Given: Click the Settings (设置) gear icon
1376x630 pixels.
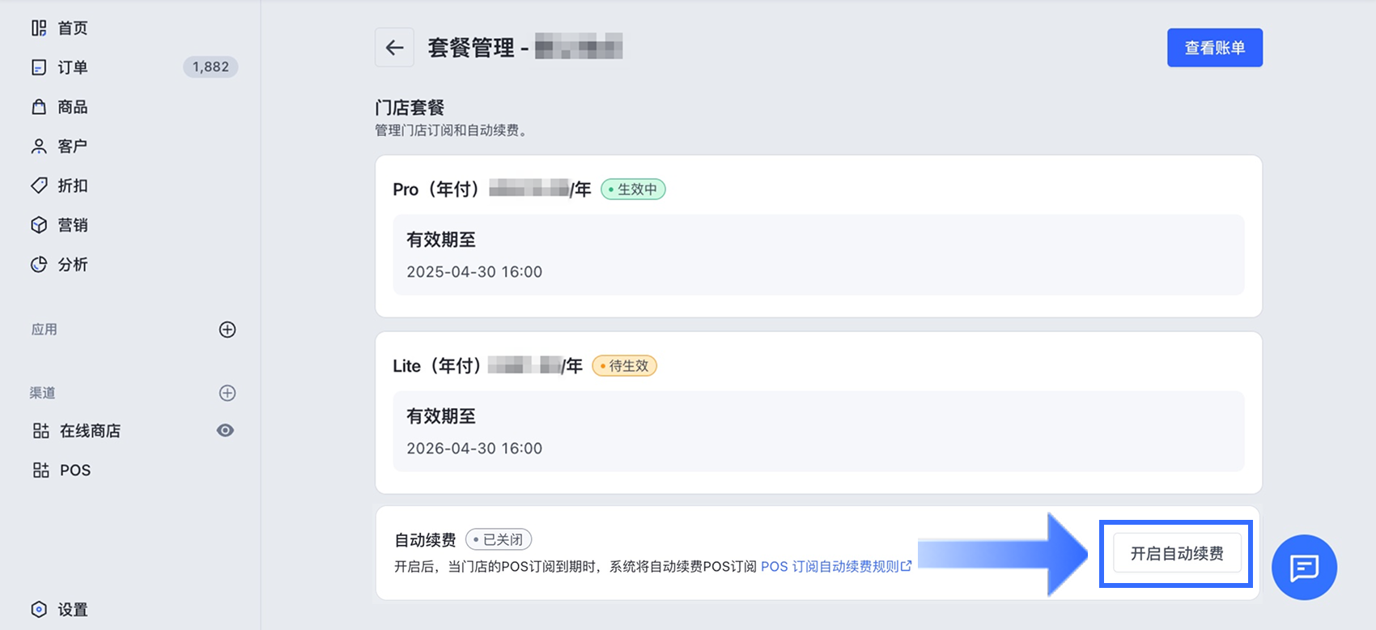Looking at the screenshot, I should 39,610.
